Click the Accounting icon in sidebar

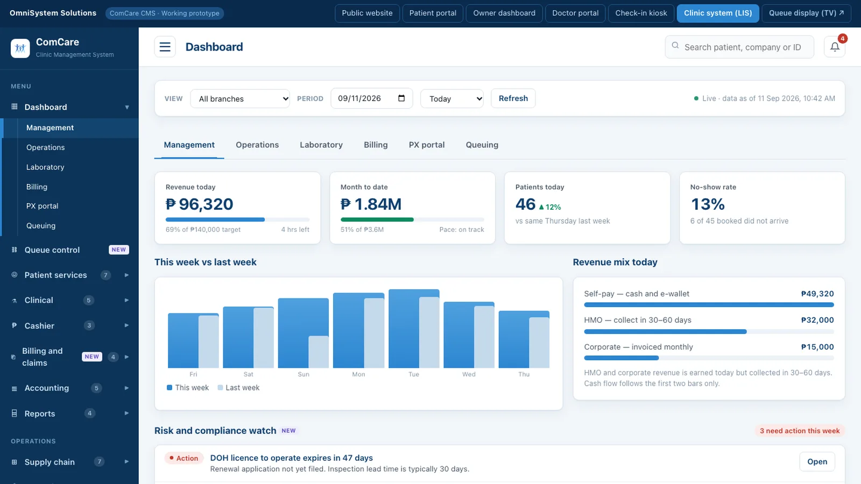pyautogui.click(x=15, y=388)
